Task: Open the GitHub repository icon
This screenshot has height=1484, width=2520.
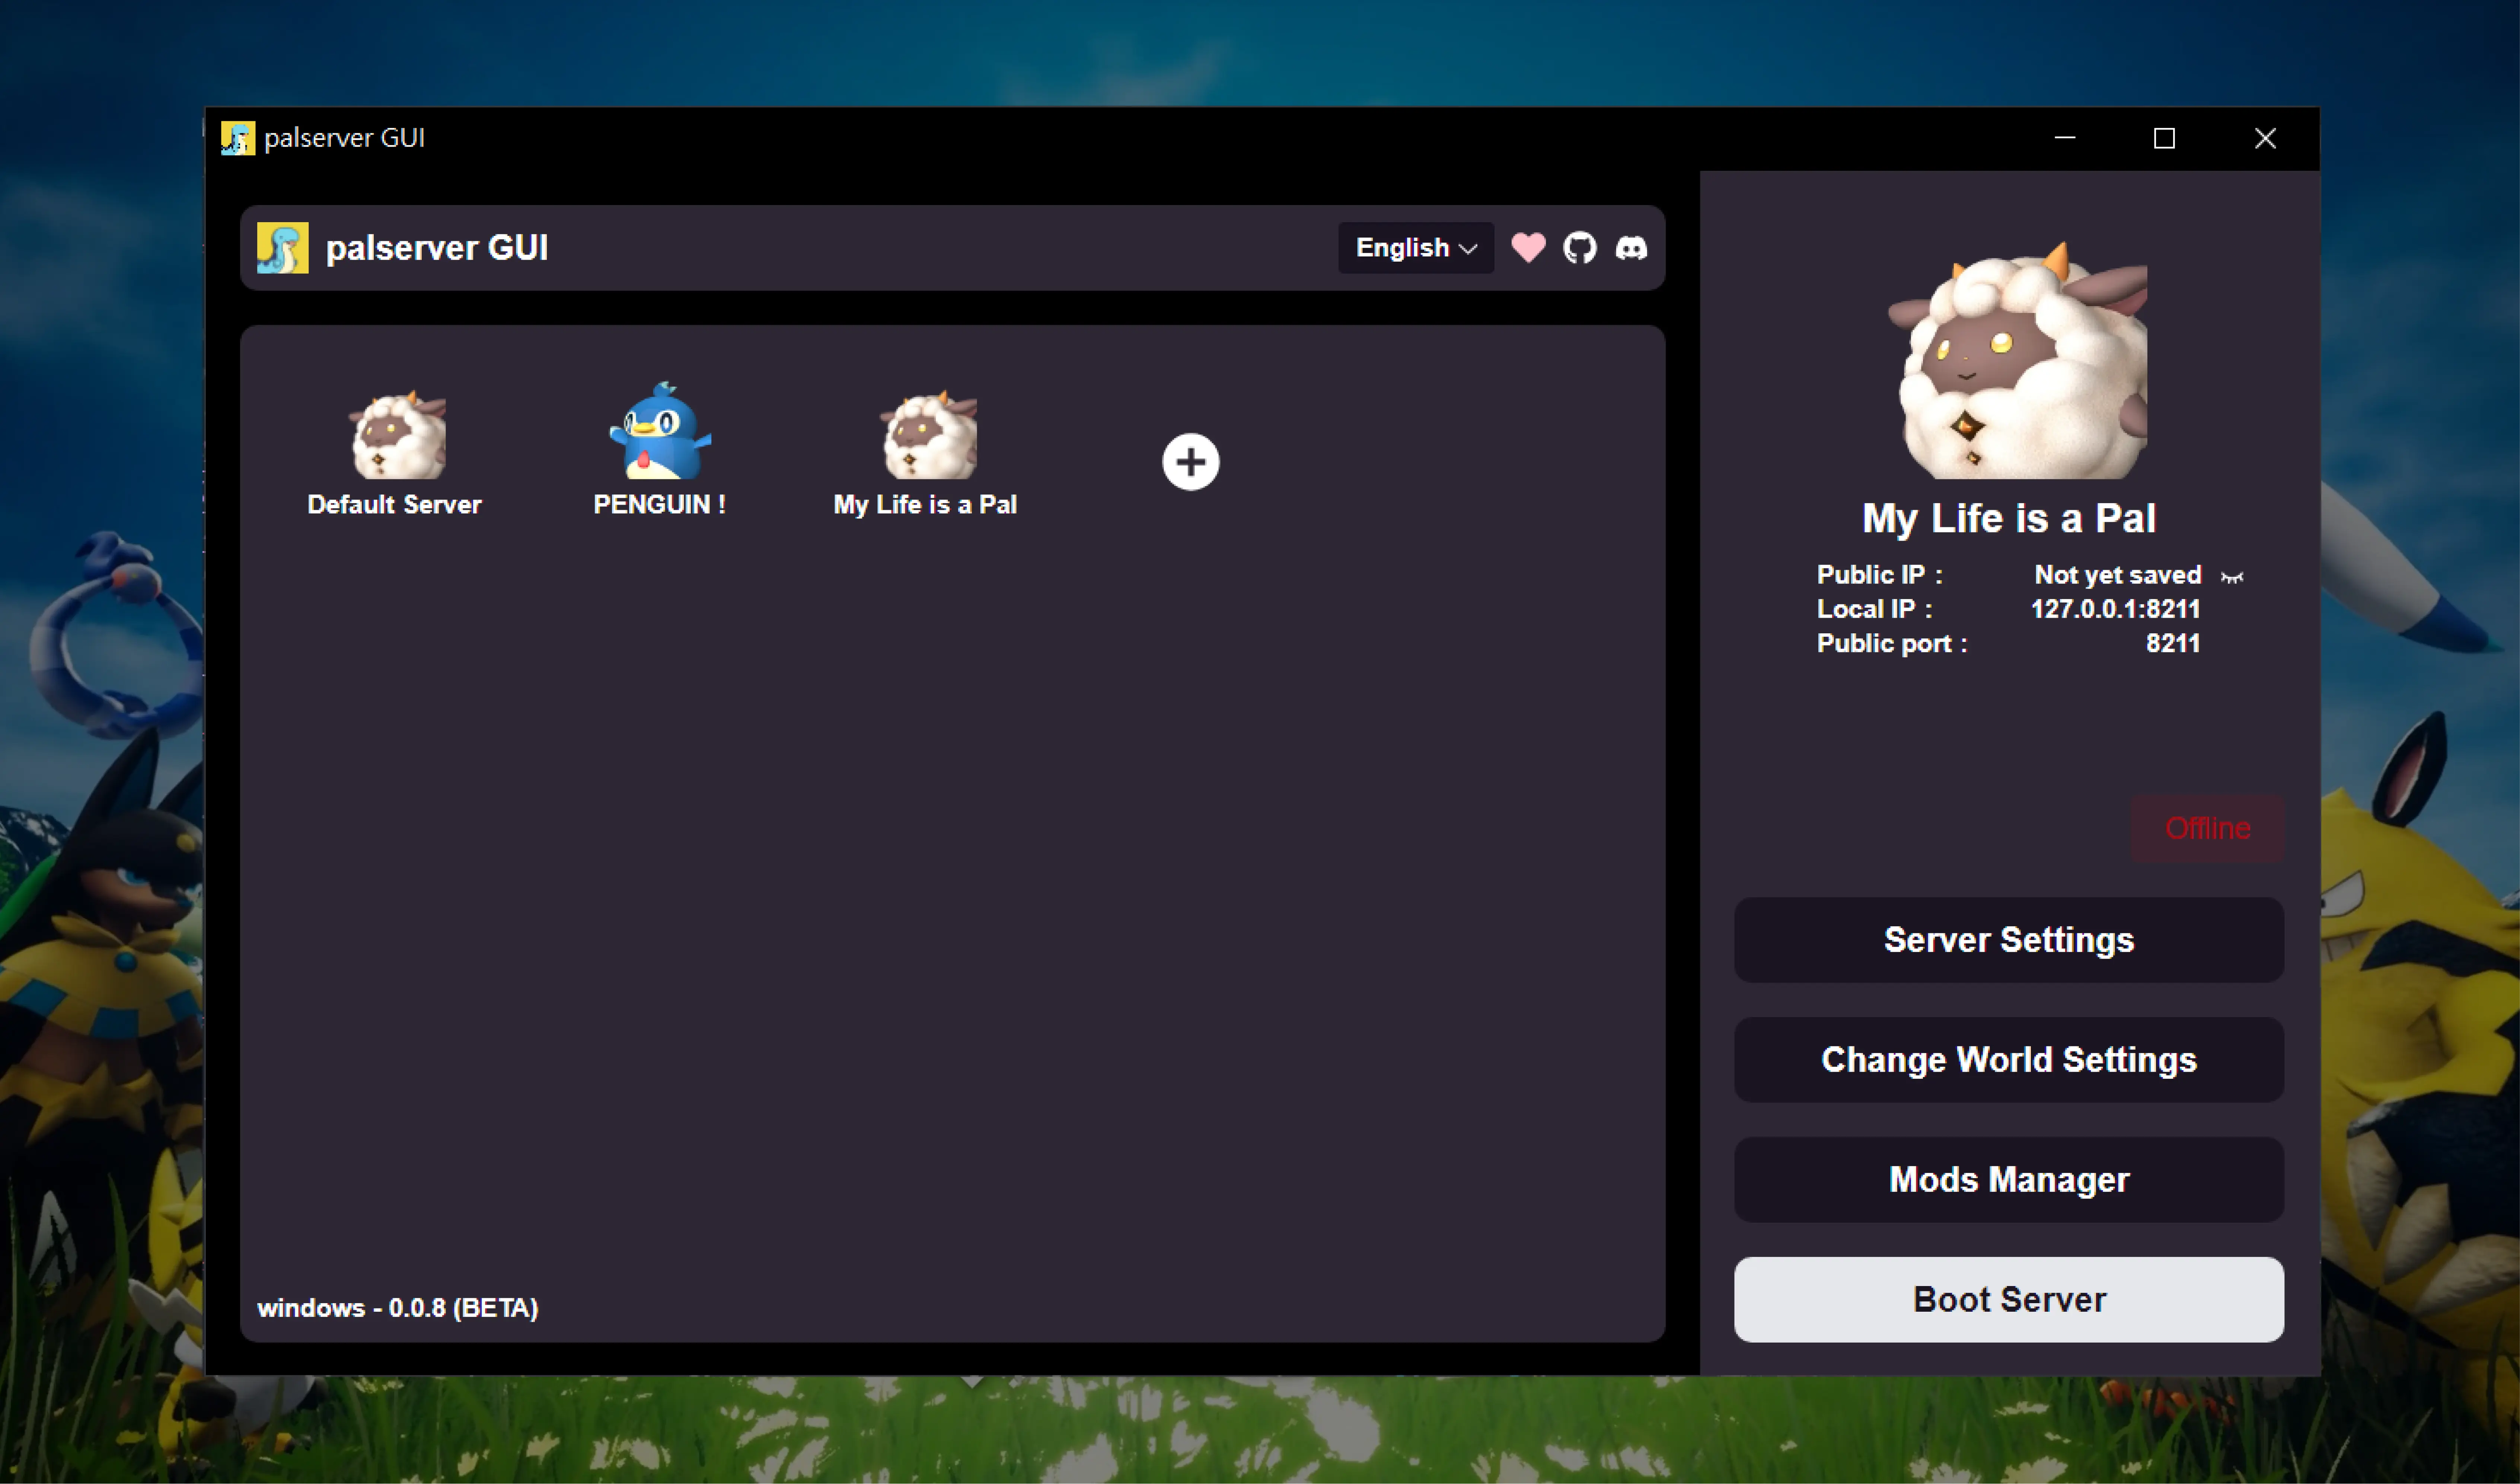Action: [x=1580, y=247]
